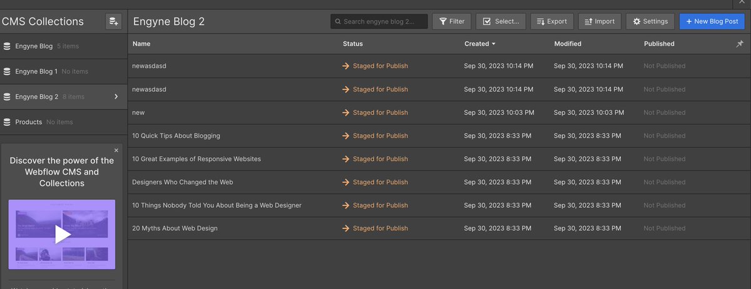
Task: Click the Engyne Blog 2 heading
Action: coord(169,22)
